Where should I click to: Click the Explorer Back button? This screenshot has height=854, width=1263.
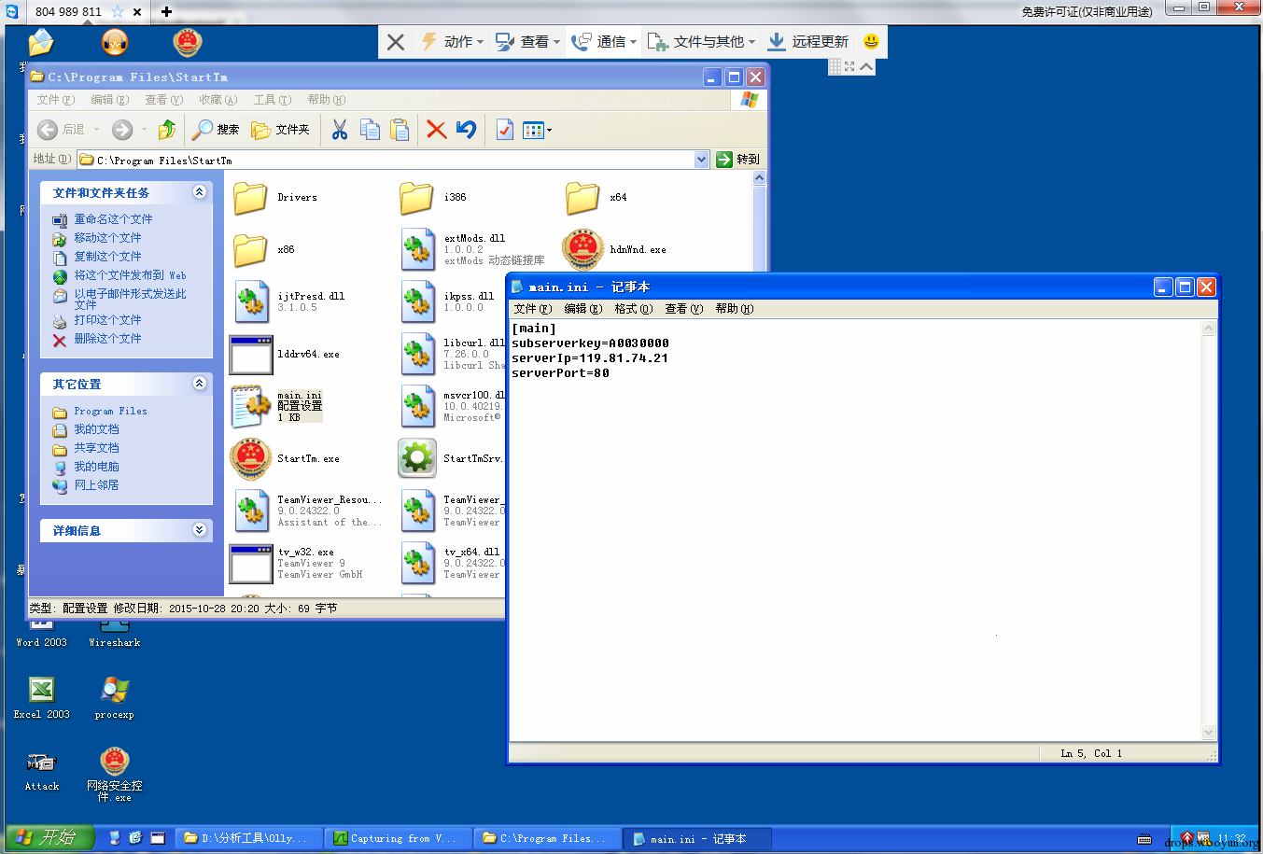point(62,130)
